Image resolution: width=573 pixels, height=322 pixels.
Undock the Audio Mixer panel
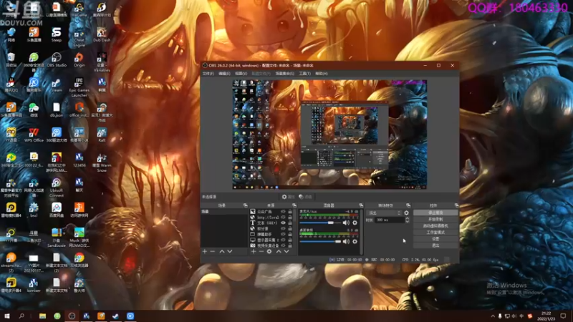click(x=361, y=205)
